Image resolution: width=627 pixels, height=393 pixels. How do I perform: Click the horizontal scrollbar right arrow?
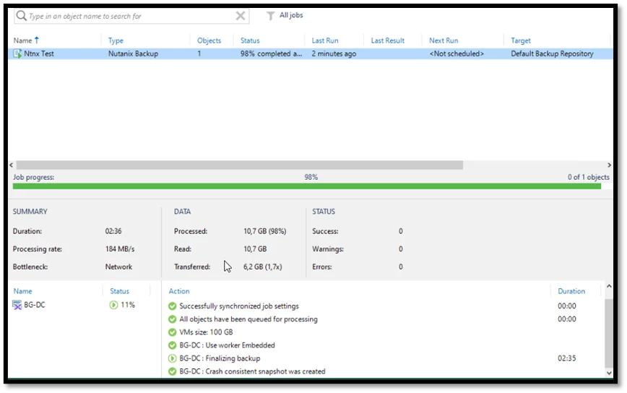(609, 165)
